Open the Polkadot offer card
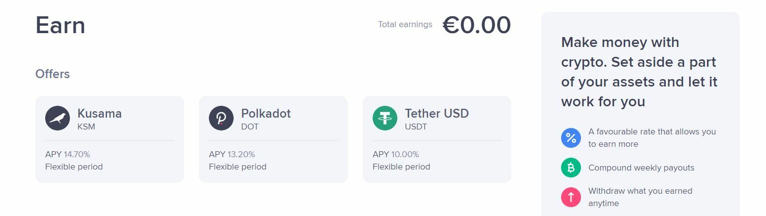 273,139
